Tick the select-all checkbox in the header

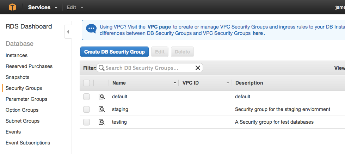pos(86,83)
